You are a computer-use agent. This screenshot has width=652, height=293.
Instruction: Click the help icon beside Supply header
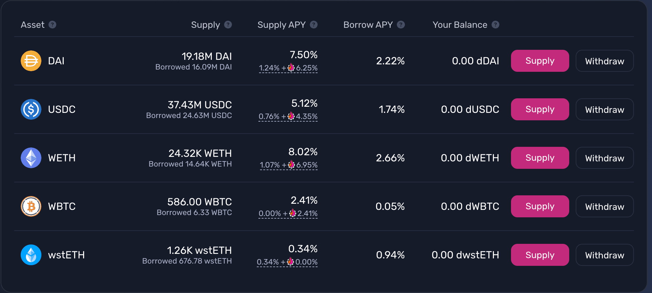(228, 25)
